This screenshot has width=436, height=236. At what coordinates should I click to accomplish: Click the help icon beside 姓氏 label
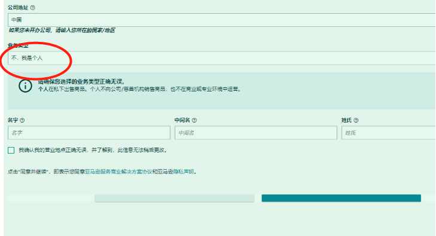(356, 120)
